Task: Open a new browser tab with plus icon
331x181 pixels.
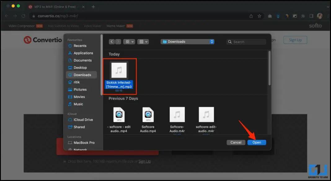Action: tap(93, 7)
